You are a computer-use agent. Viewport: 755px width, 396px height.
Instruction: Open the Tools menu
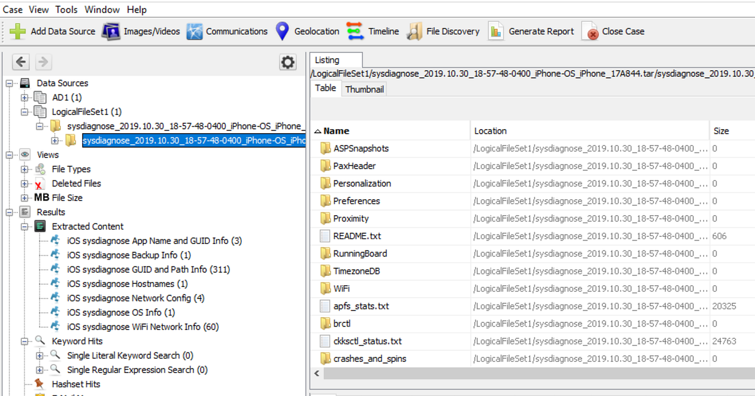(66, 9)
